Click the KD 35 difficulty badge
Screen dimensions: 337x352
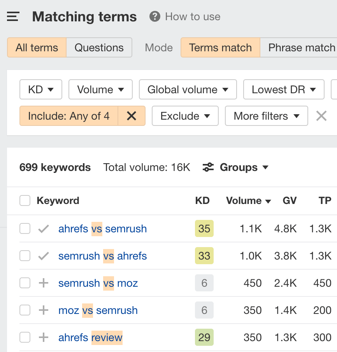[x=204, y=228]
